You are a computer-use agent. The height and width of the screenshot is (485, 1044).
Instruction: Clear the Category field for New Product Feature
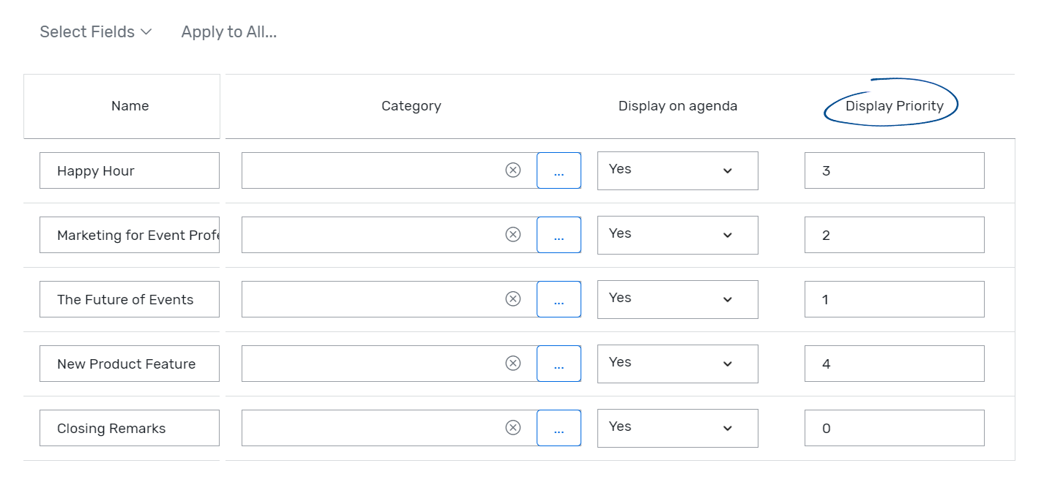(x=513, y=364)
